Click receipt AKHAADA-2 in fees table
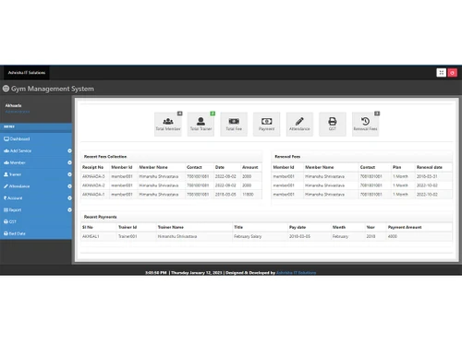462x346 pixels. (x=93, y=185)
